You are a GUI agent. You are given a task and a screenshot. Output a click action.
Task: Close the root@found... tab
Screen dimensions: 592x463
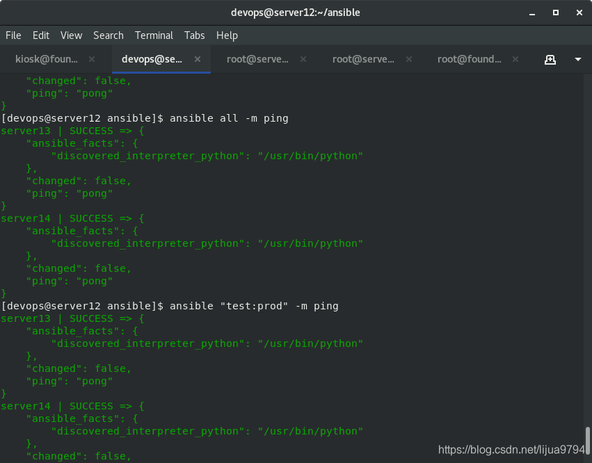pyautogui.click(x=515, y=59)
